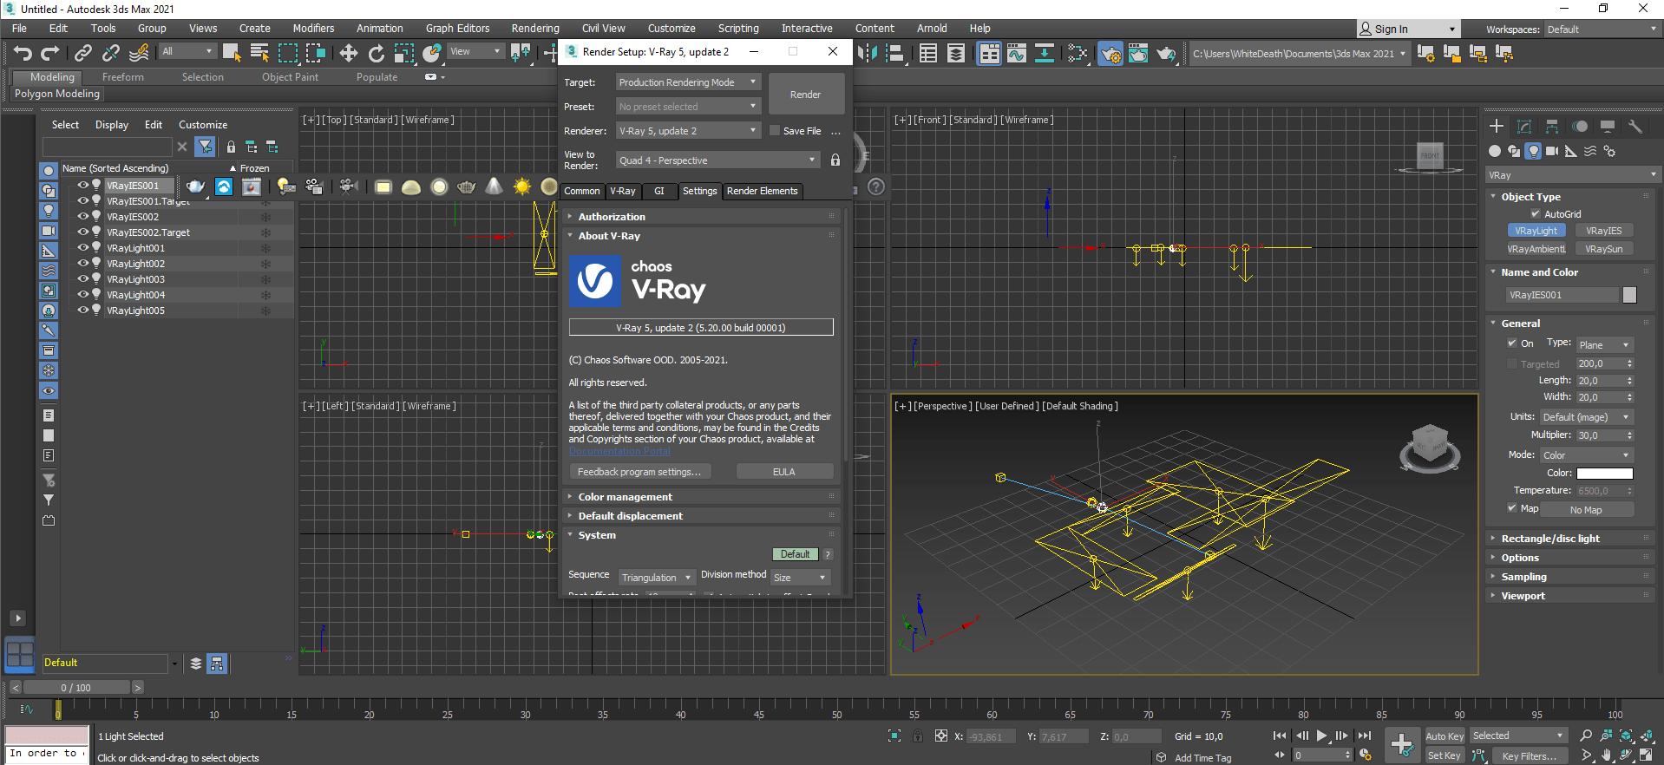This screenshot has height=765, width=1664.
Task: Click the Zoom Extents viewport icon
Action: pos(1626,736)
